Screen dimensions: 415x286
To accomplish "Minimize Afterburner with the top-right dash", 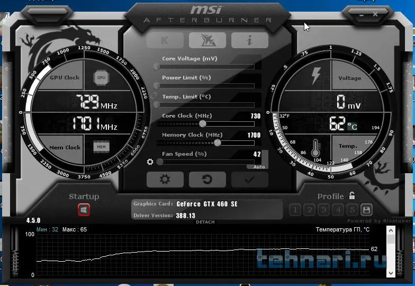I will tap(362, 15).
